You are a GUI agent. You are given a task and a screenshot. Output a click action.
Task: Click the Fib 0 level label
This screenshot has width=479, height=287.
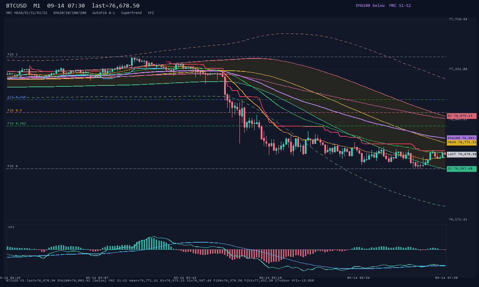tap(13, 166)
